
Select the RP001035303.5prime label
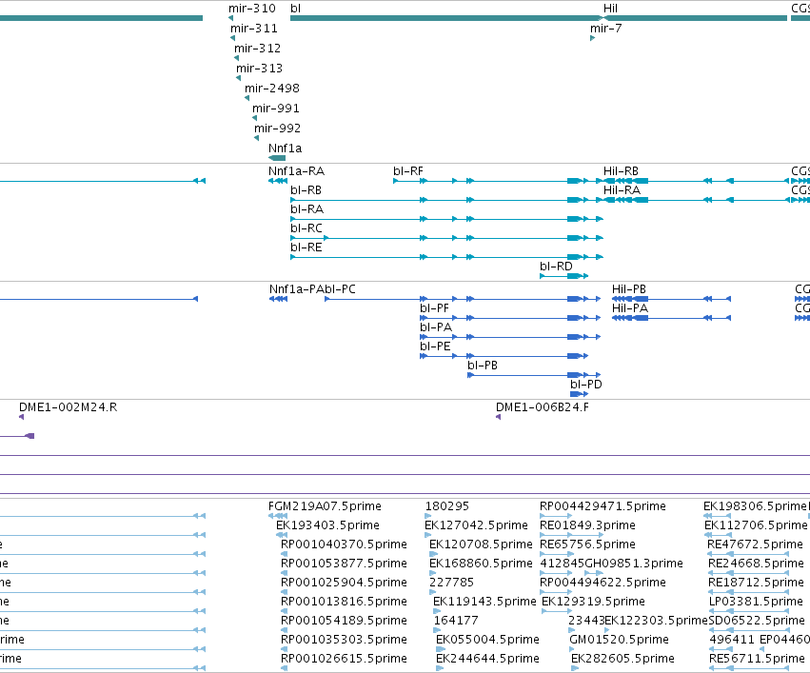344,641
